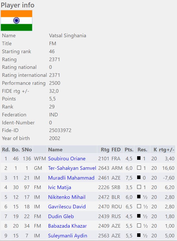Click white piece icon in round 8
This screenshot has width=177, height=241.
coord(139,226)
